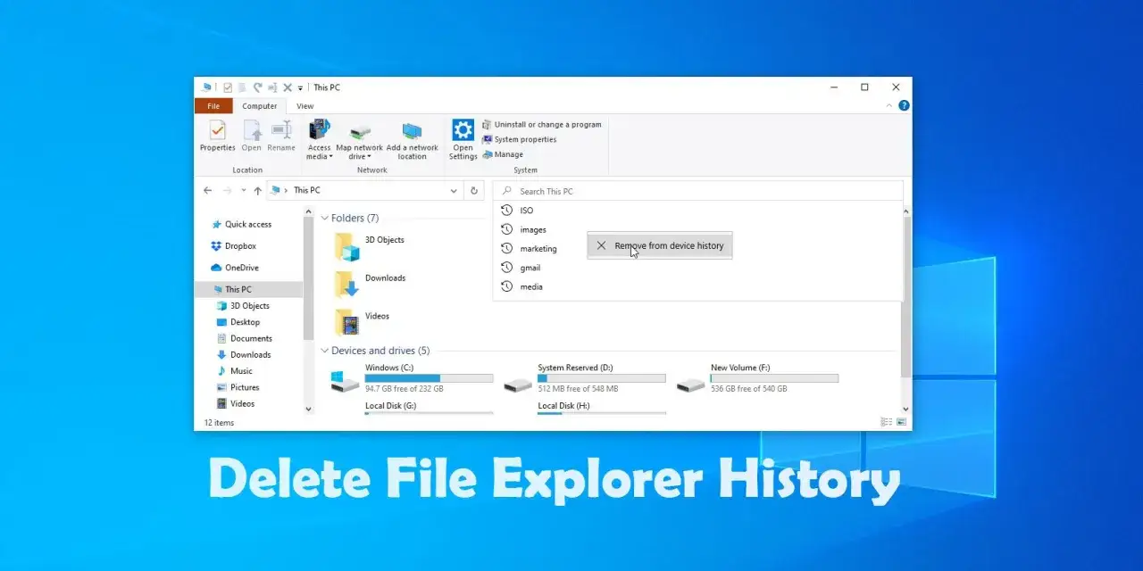1143x571 pixels.
Task: Go up one level with Up arrow
Action: (258, 190)
